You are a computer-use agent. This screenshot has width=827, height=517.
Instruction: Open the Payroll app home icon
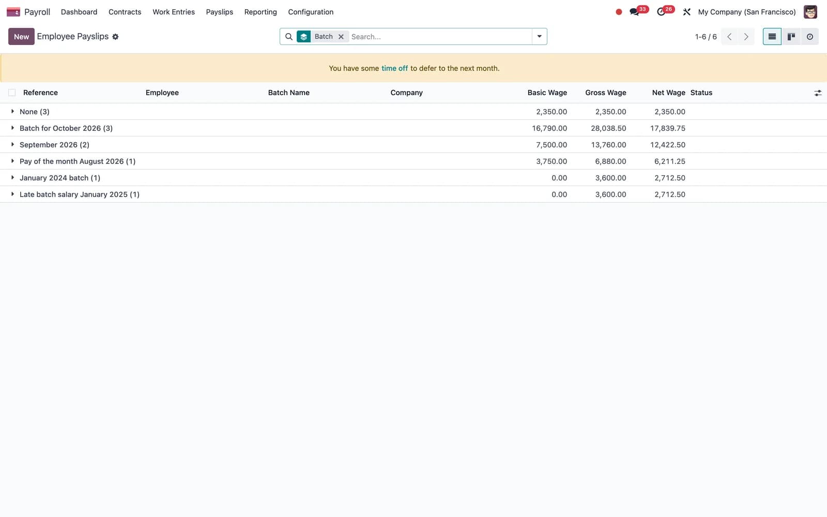[13, 12]
